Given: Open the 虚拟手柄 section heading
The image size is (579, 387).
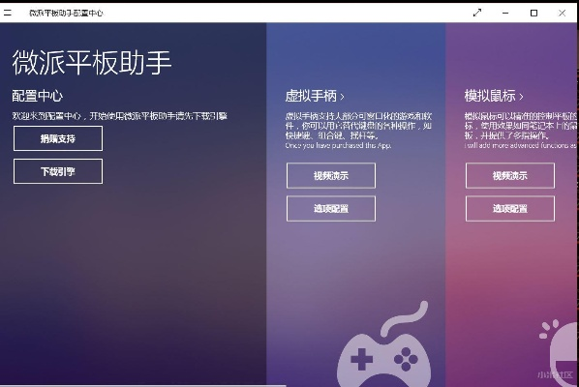Looking at the screenshot, I should click(x=315, y=96).
